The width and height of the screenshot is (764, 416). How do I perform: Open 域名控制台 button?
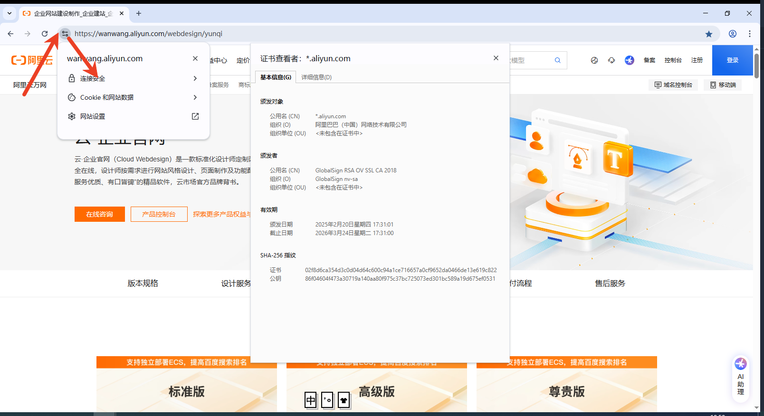pos(673,85)
